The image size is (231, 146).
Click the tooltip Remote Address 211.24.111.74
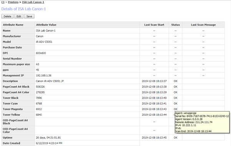(194, 122)
